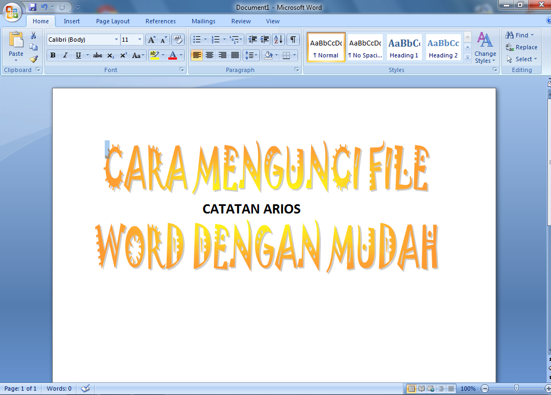551x395 pixels.
Task: Click the zoom out minus button
Action: coord(485,388)
